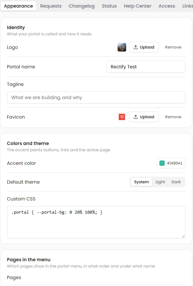Click the Accent color label
This screenshot has height=286, width=193.
[x=21, y=163]
